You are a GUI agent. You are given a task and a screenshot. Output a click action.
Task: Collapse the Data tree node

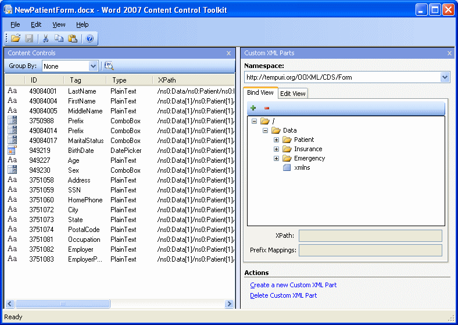[265, 130]
